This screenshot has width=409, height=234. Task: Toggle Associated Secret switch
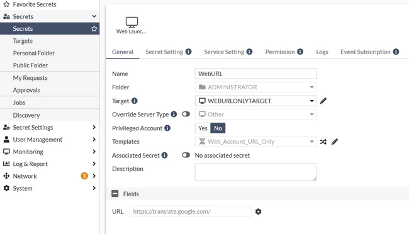(x=186, y=155)
